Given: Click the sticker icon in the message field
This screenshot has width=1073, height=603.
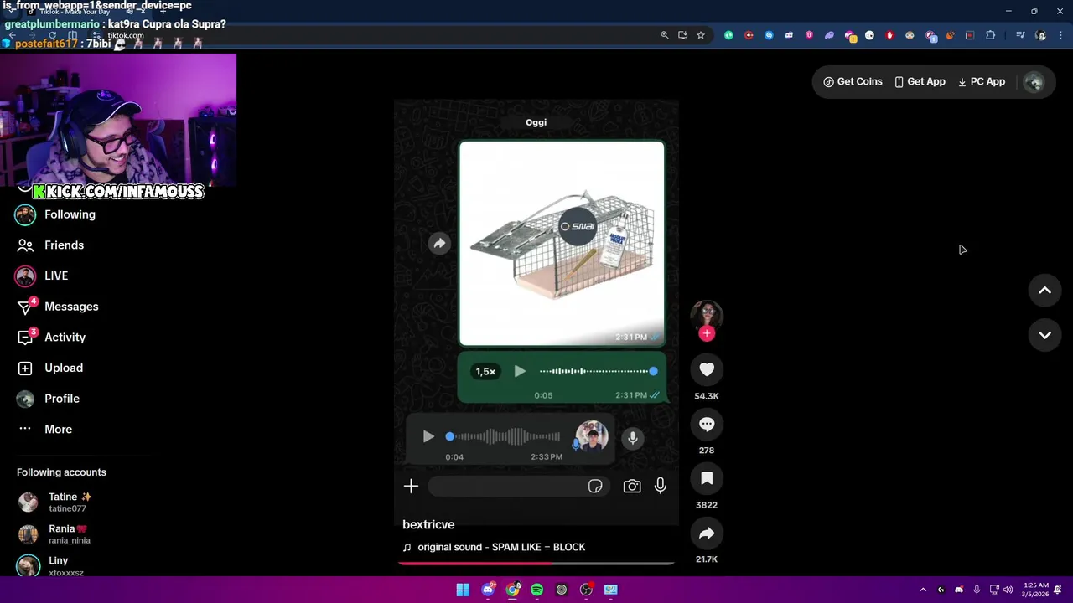Looking at the screenshot, I should (595, 487).
